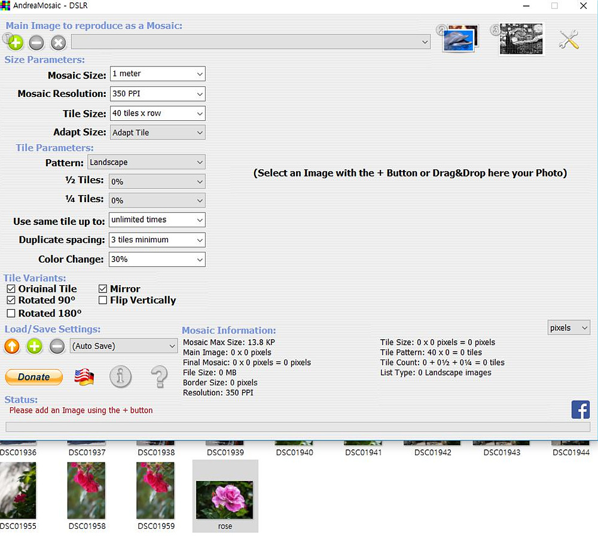Select file label DSC01937
This screenshot has height=539, width=598.
(87, 452)
